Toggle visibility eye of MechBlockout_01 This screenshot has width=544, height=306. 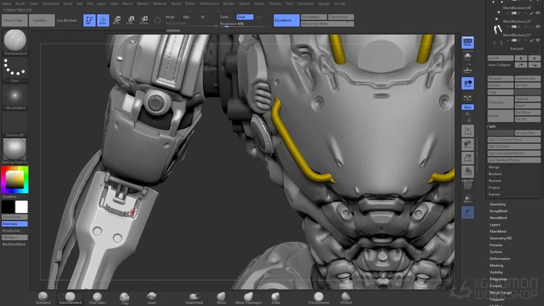(538, 41)
